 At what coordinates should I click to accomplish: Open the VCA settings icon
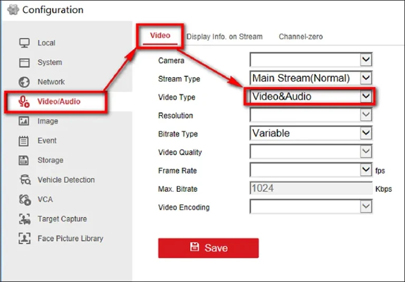24,200
